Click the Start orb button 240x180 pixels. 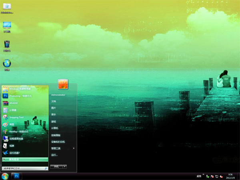[5, 176]
